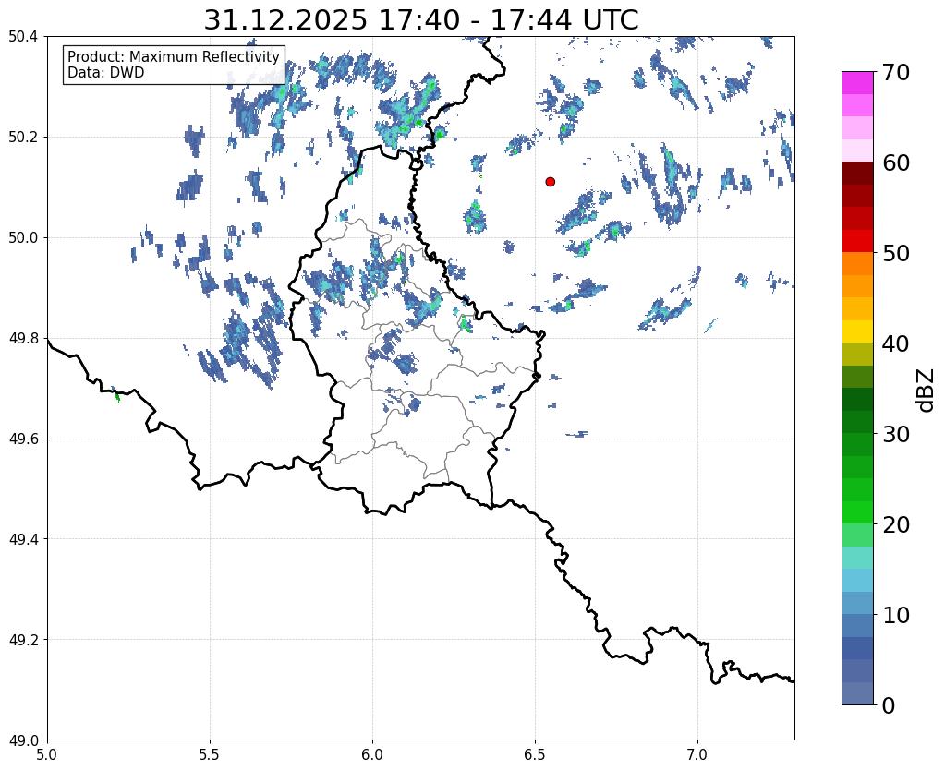Select the dark maroon colorbar segment below 60
The height and width of the screenshot is (770, 945).
(857, 174)
